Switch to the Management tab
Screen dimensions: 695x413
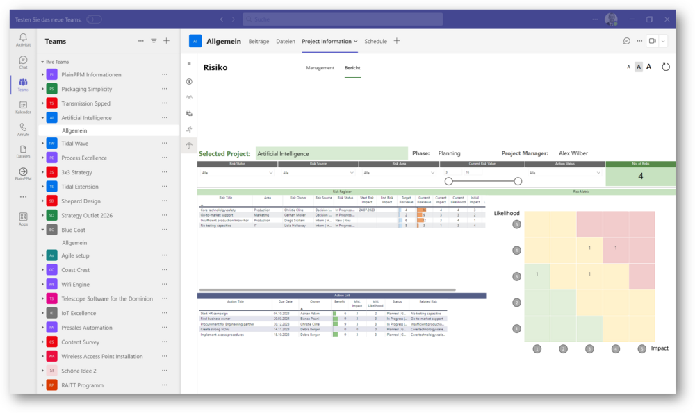coord(320,68)
